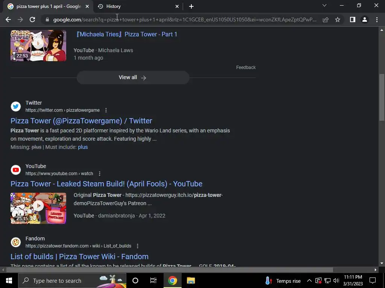Viewport: 385px width, 288px height.
Task: Open Michaela Tries Pizza Tower Part 1 video
Action: [126, 34]
